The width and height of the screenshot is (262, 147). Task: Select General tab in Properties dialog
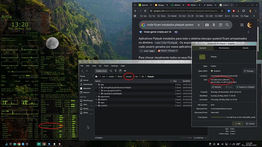(x=202, y=48)
